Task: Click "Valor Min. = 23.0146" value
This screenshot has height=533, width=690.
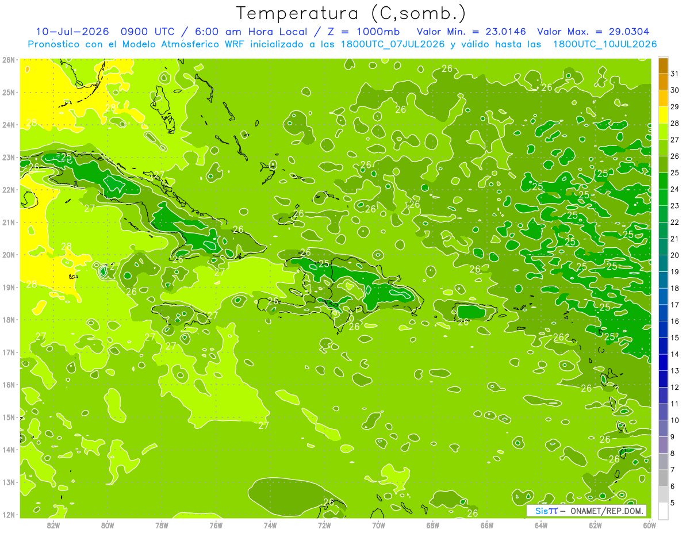Action: click(471, 32)
